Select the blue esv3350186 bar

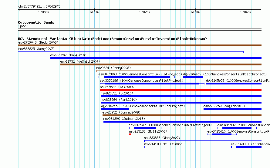152,84
